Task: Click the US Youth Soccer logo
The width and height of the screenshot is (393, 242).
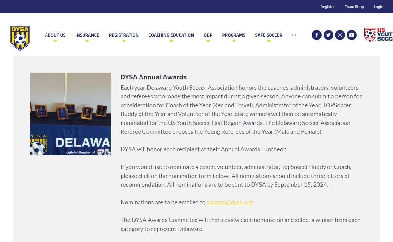Action: tap(379, 35)
